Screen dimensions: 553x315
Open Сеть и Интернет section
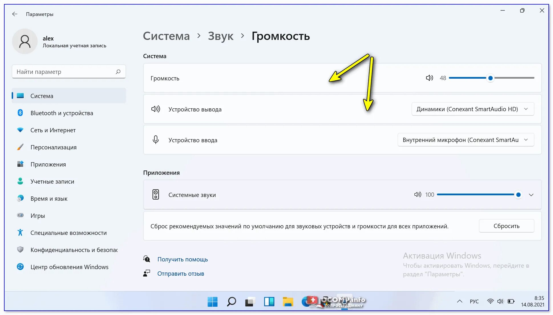click(69, 130)
